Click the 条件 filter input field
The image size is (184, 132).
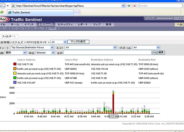107,53
